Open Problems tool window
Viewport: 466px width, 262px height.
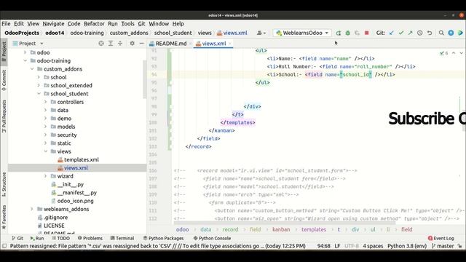click(90, 238)
